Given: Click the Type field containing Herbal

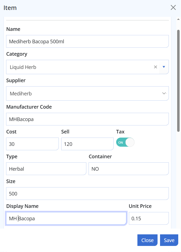Looking at the screenshot, I should coord(46,169).
